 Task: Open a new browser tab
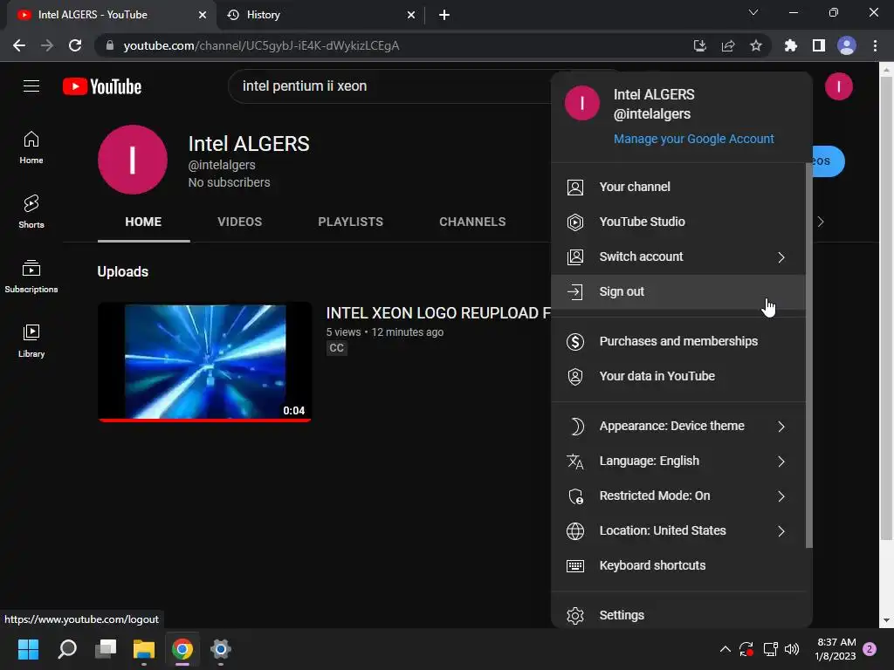coord(444,15)
